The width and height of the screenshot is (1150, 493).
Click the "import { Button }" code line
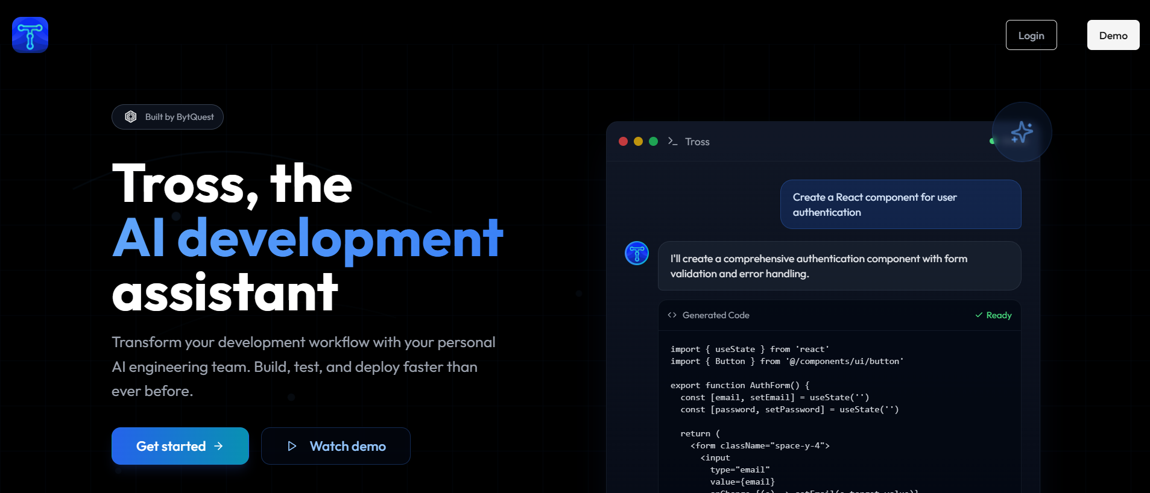(x=787, y=361)
